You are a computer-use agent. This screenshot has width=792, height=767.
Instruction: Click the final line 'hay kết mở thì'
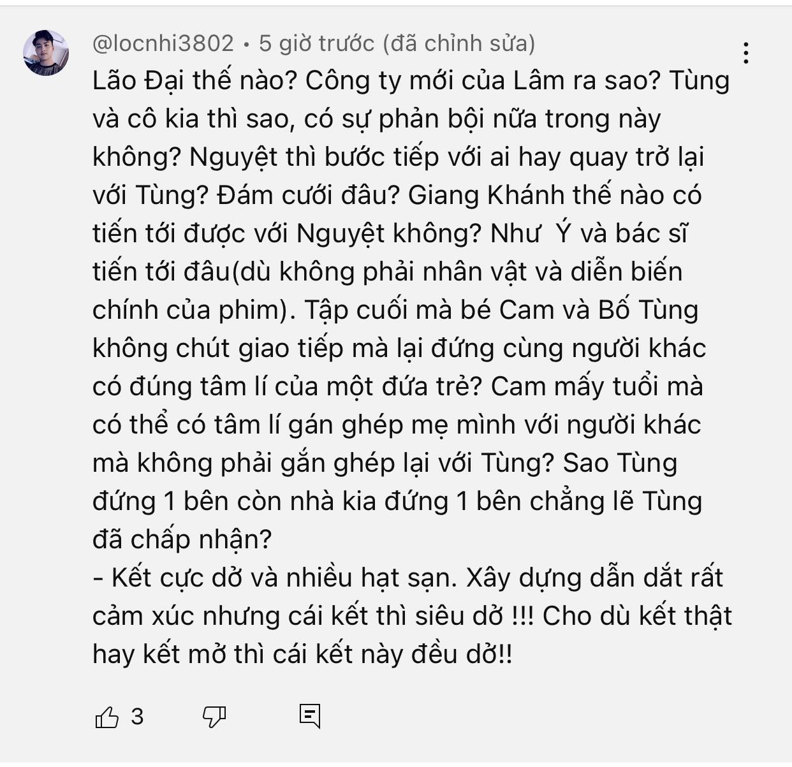pos(302,655)
